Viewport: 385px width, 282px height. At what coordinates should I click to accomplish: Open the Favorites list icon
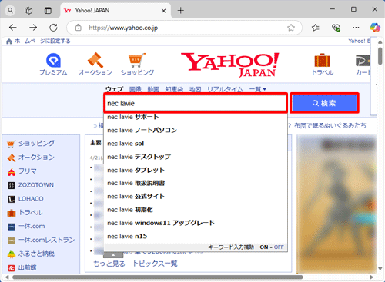click(x=316, y=28)
